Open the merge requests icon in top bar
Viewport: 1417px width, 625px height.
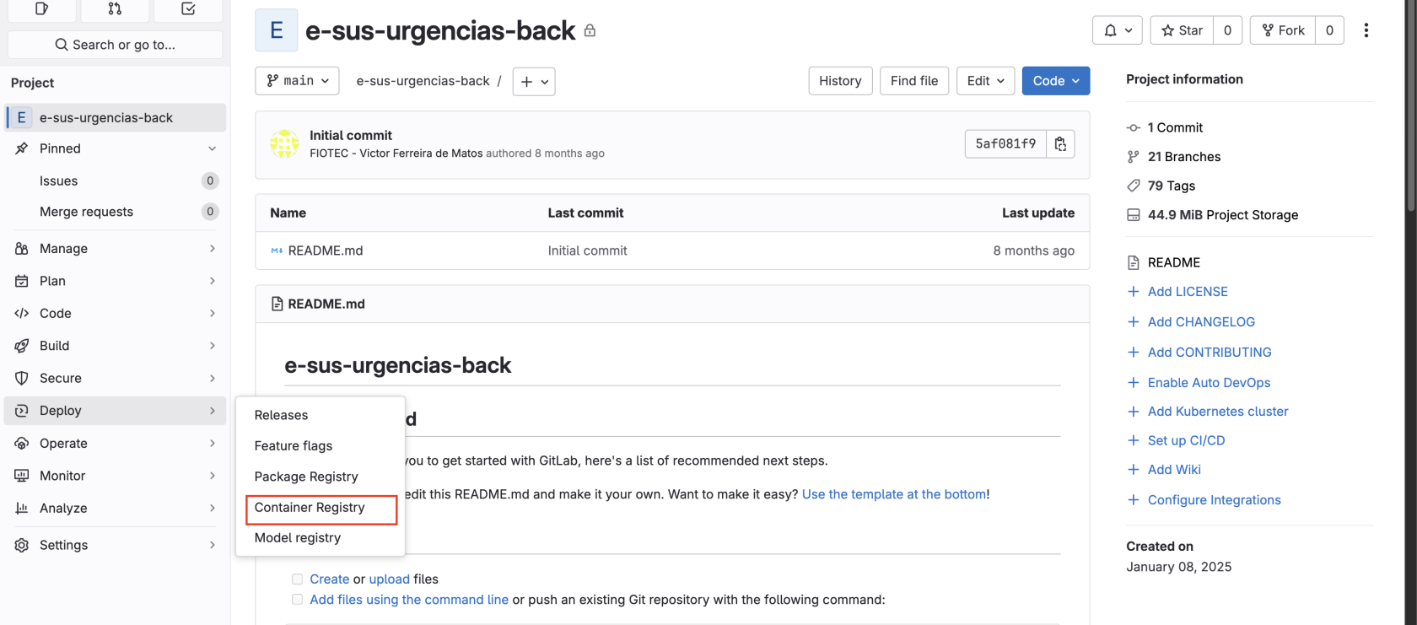(115, 9)
